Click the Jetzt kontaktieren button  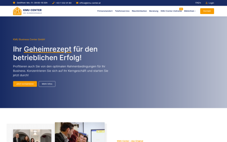pos(25,84)
